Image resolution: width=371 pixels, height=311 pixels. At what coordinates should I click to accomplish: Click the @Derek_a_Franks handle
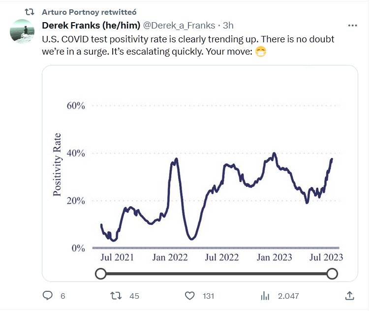click(181, 25)
